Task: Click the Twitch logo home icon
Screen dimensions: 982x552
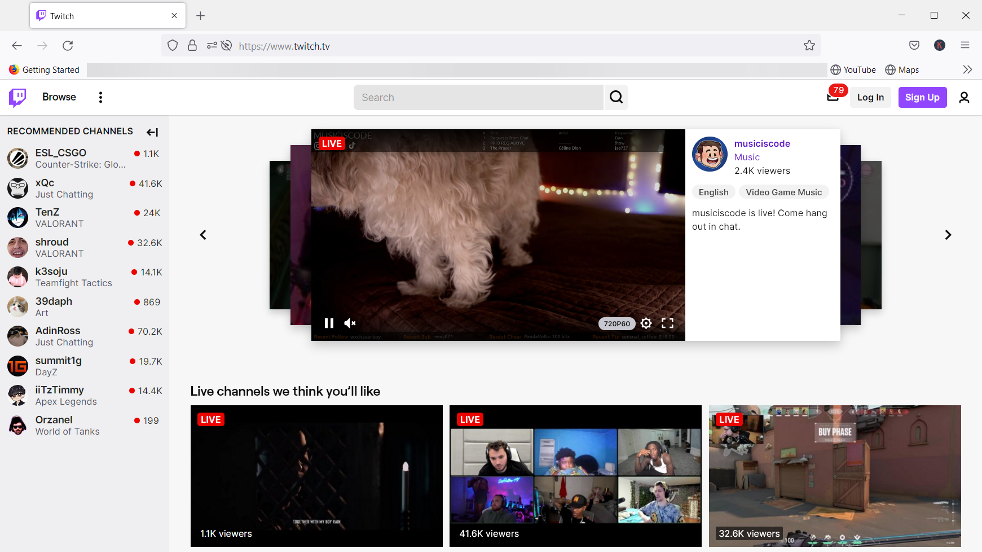Action: [17, 98]
